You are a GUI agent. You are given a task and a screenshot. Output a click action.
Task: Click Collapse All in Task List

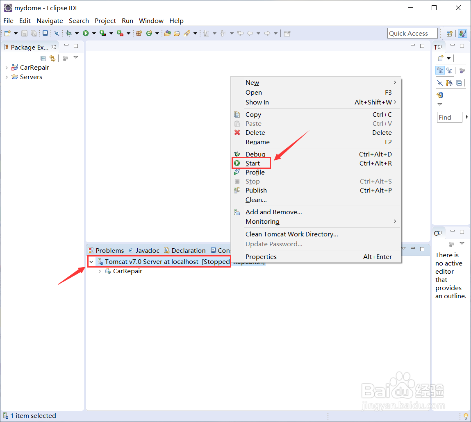click(459, 83)
